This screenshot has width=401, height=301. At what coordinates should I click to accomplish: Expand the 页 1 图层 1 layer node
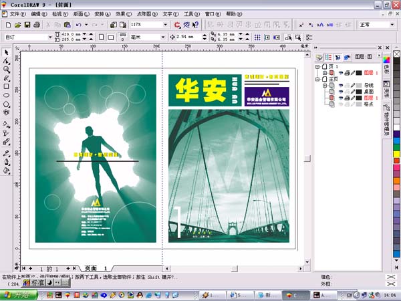325,73
